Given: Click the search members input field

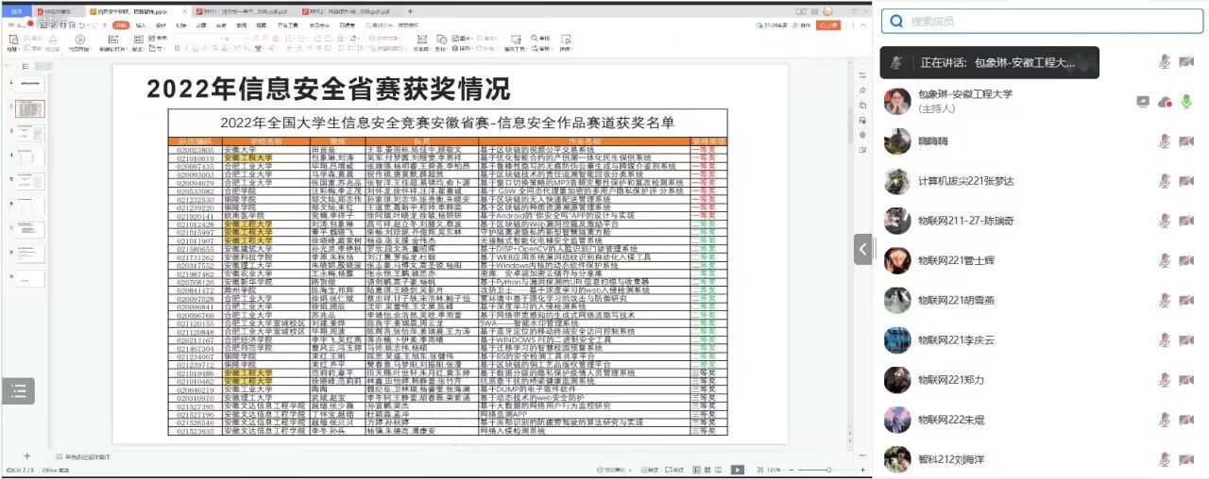Looking at the screenshot, I should click(x=1039, y=21).
